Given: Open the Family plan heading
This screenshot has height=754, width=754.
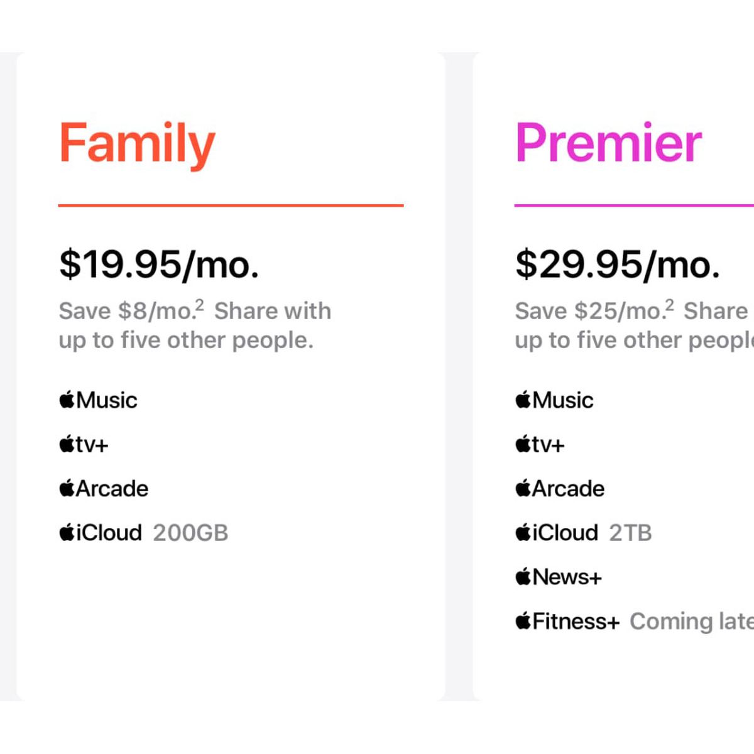Looking at the screenshot, I should (137, 144).
